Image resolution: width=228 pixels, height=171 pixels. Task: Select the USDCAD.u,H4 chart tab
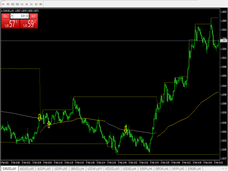(x=129, y=169)
